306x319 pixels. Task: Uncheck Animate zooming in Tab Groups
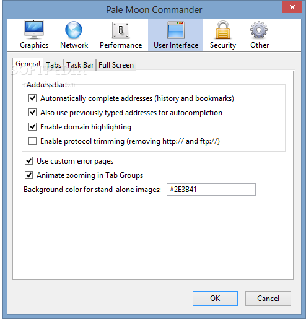[28, 175]
